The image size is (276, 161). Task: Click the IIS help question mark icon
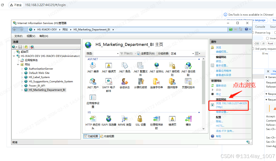246,29
